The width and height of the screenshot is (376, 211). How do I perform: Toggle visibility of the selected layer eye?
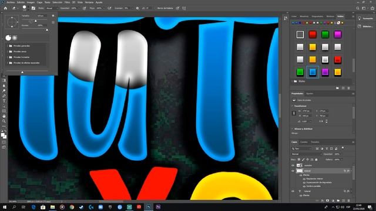pyautogui.click(x=293, y=171)
